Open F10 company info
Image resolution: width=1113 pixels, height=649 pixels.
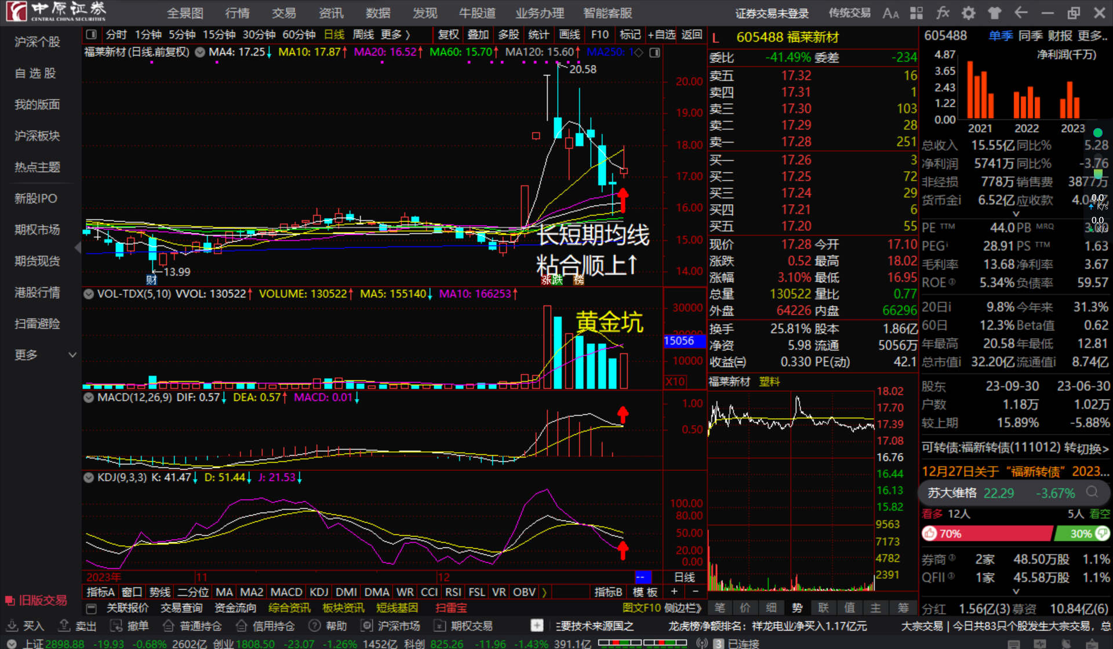pyautogui.click(x=599, y=35)
